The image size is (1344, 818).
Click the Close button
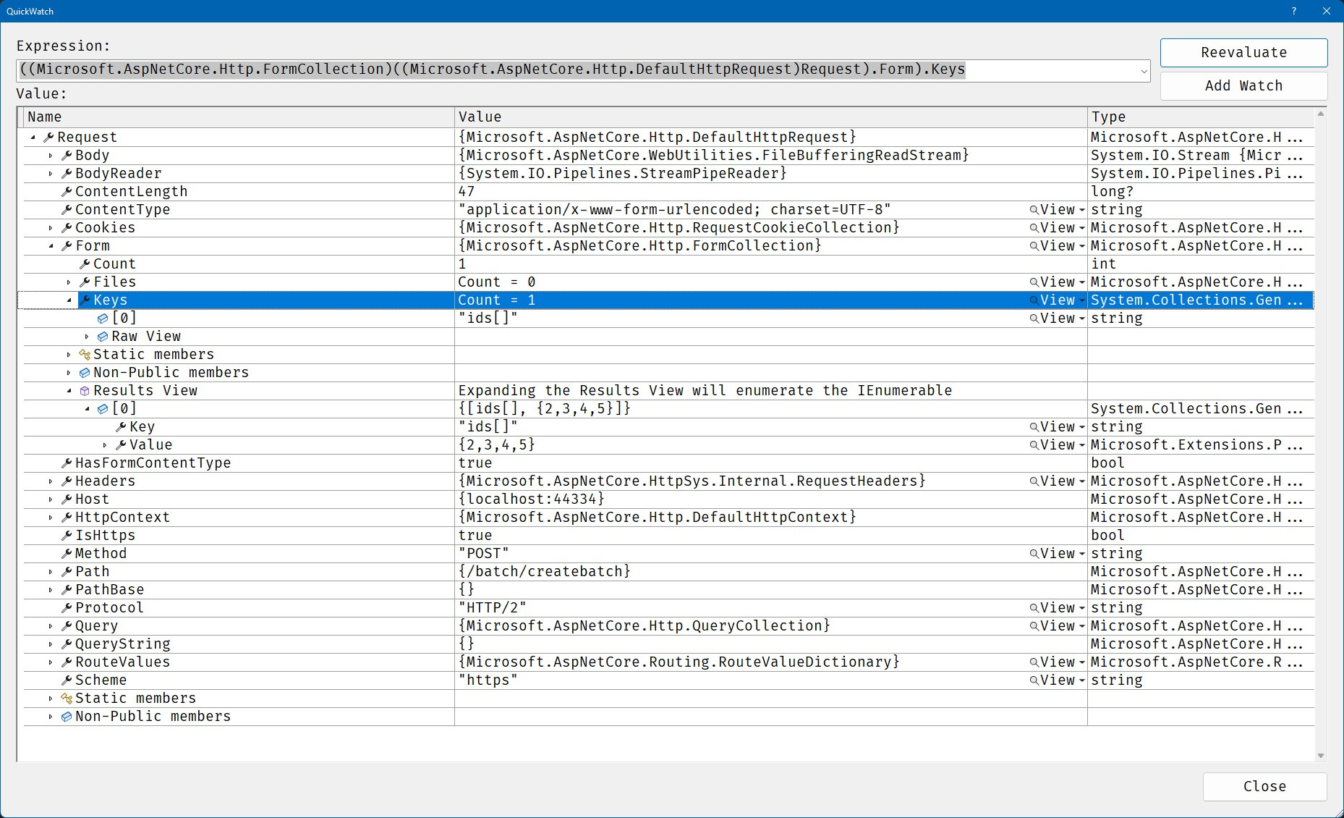tap(1264, 786)
